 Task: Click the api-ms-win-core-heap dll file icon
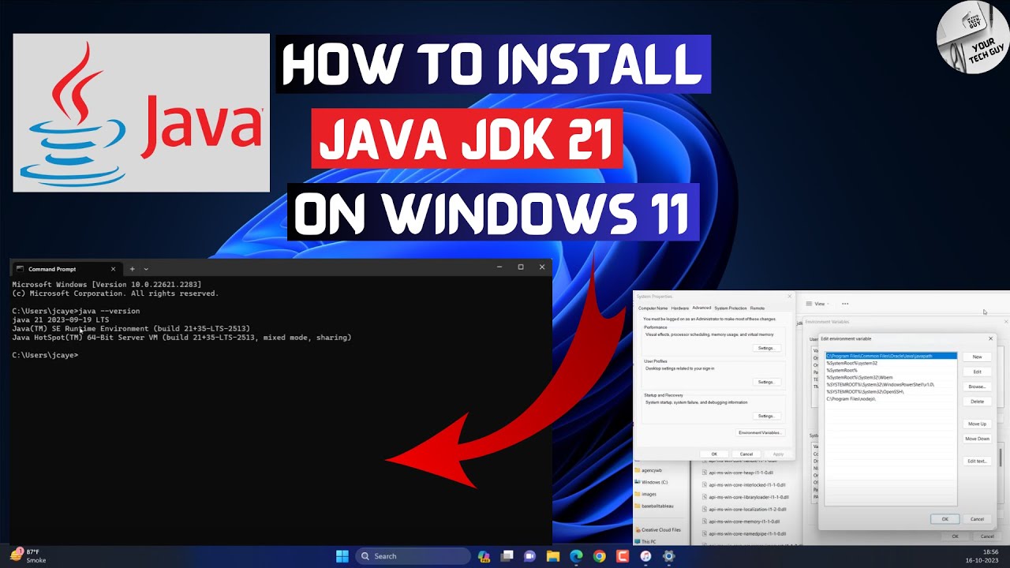pyautogui.click(x=704, y=472)
